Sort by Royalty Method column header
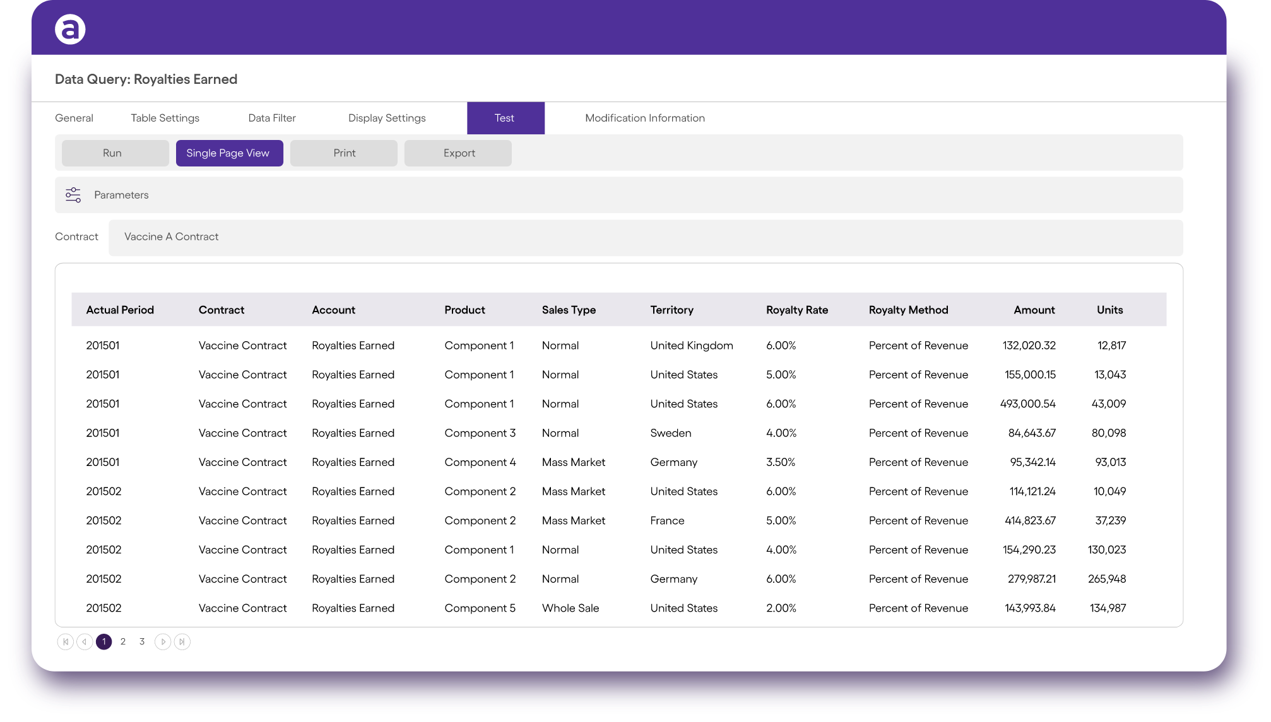This screenshot has height=722, width=1271. click(x=908, y=310)
